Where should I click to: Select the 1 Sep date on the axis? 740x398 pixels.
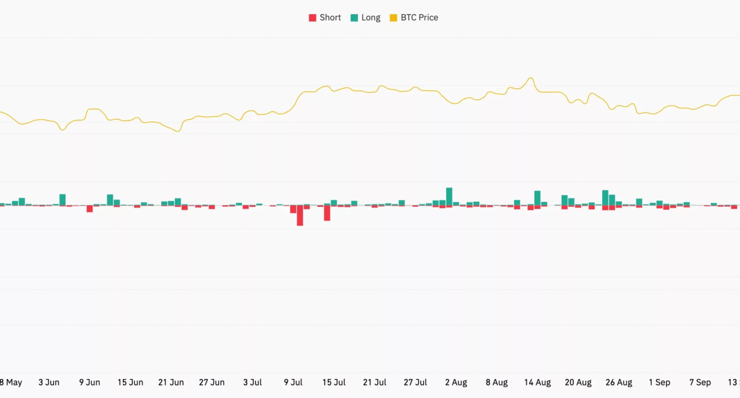pyautogui.click(x=659, y=383)
